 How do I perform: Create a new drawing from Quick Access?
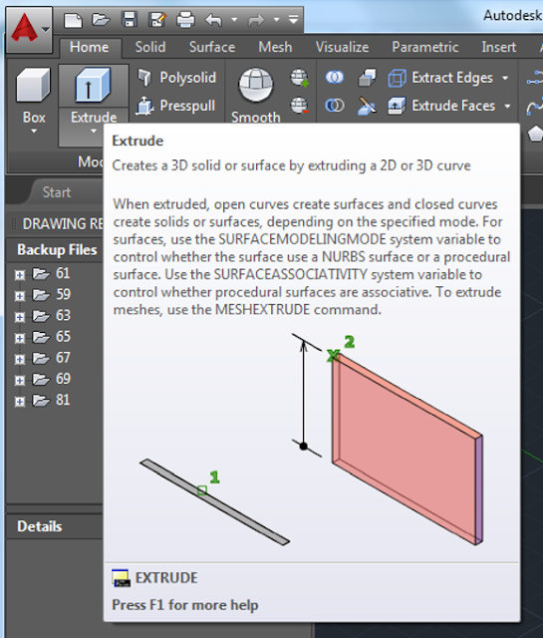tap(73, 20)
